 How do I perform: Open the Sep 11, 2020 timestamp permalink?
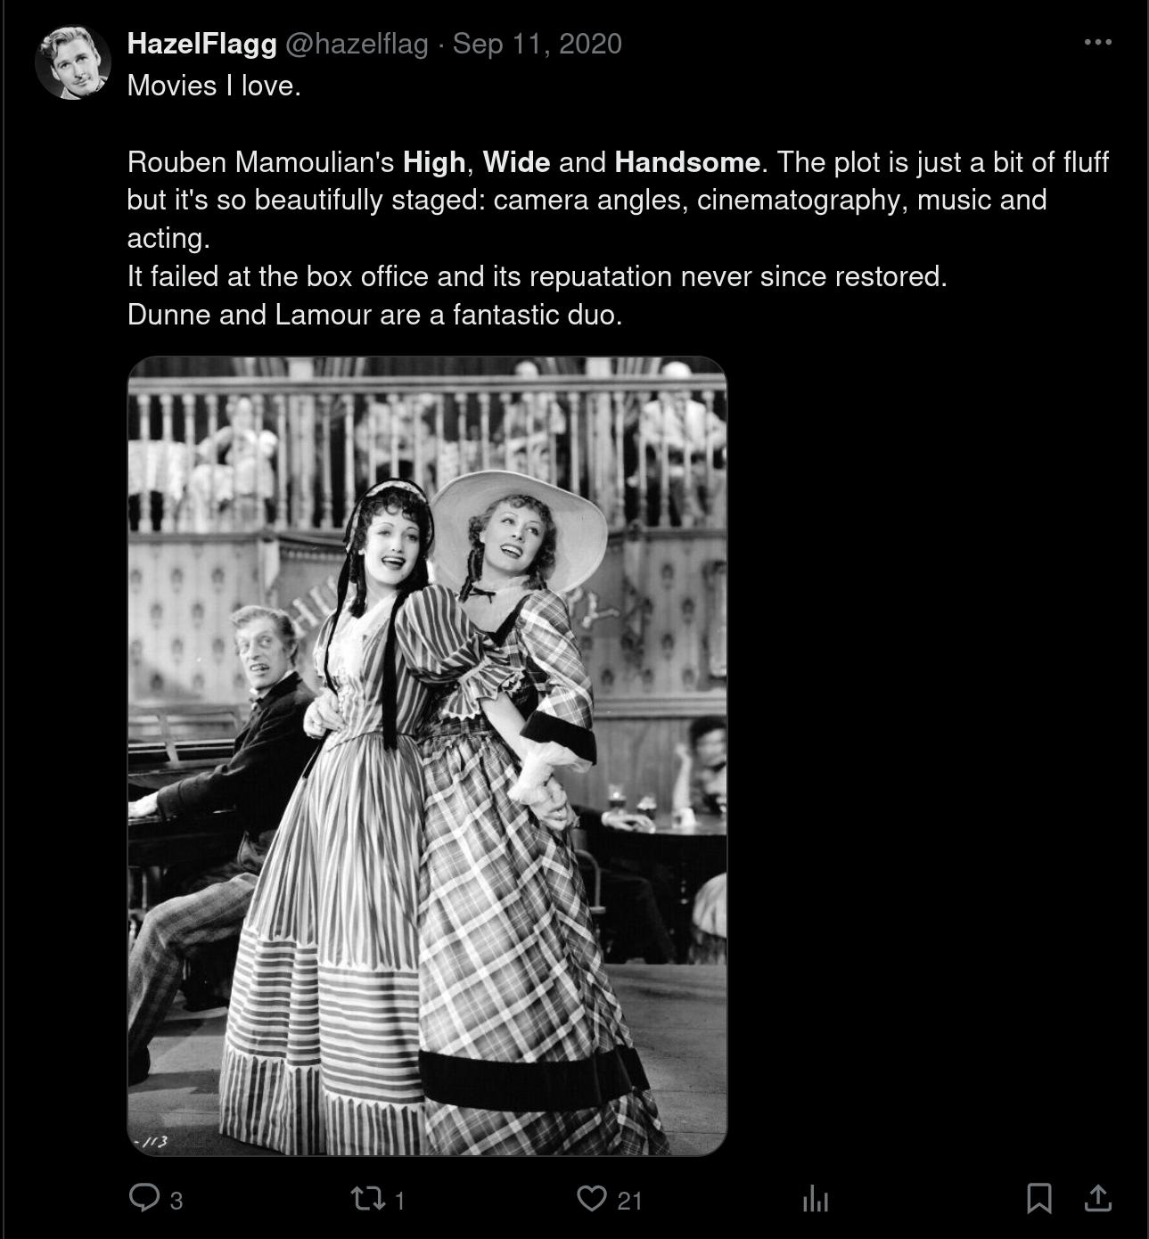pos(538,44)
